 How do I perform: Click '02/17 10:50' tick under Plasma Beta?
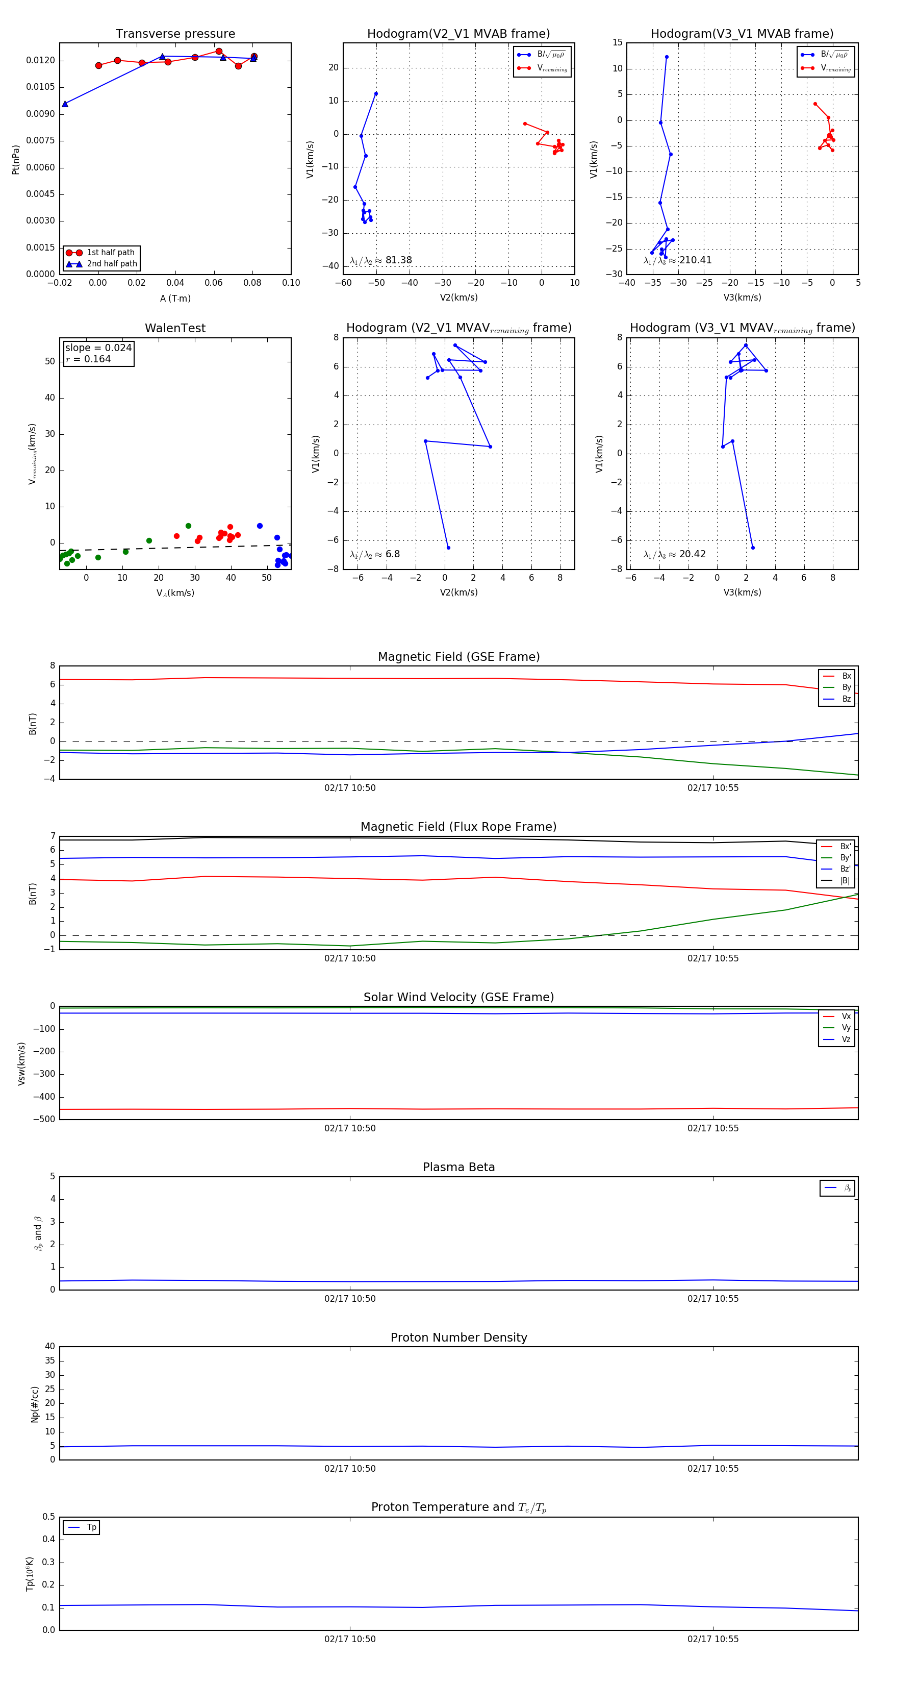click(x=349, y=1298)
